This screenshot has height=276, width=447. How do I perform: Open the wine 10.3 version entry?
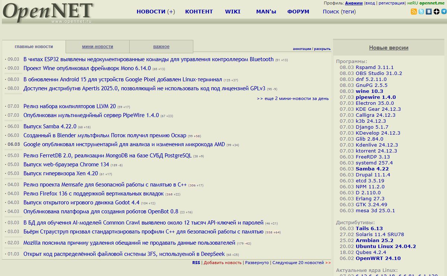point(369,91)
